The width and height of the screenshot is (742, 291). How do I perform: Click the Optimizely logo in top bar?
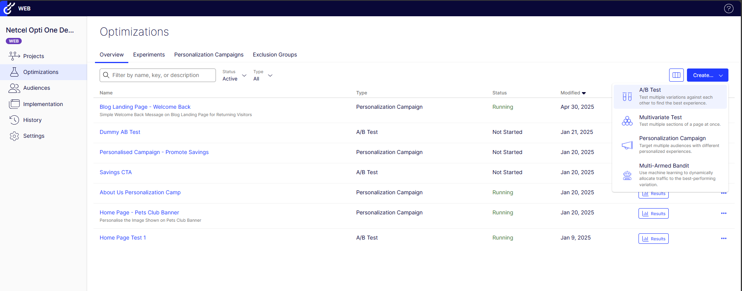coord(9,8)
